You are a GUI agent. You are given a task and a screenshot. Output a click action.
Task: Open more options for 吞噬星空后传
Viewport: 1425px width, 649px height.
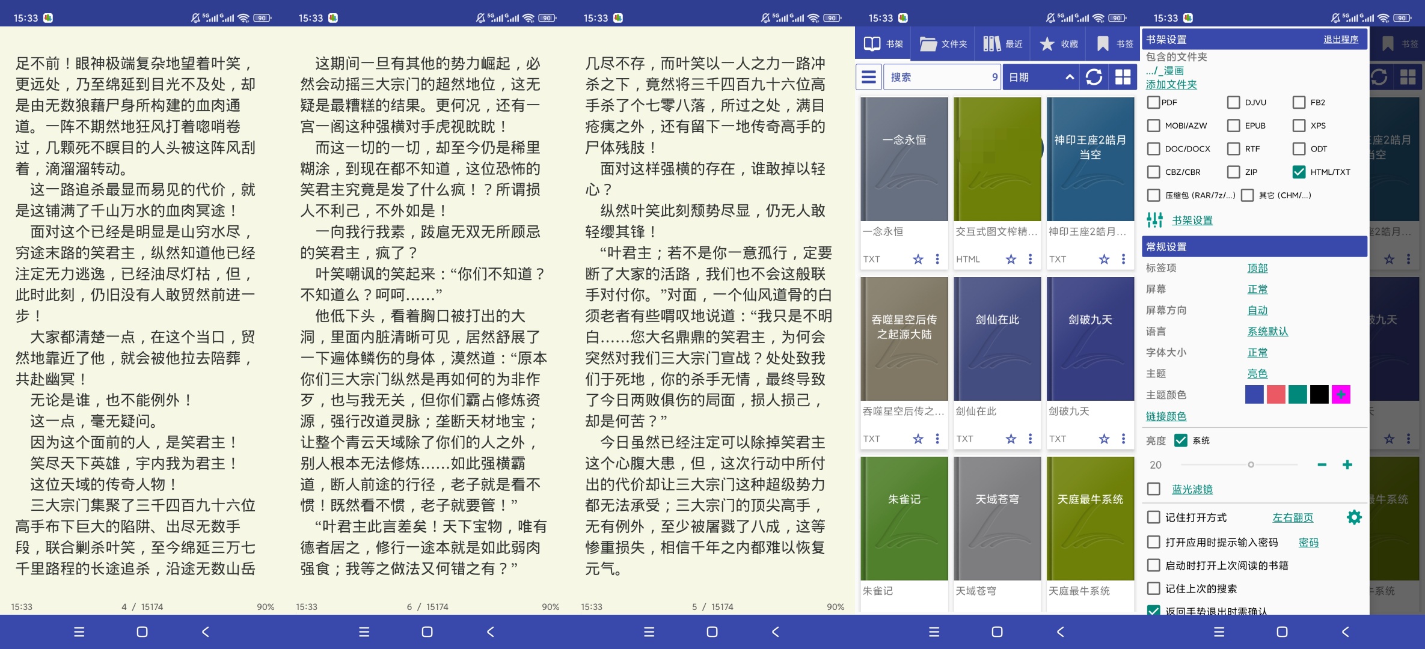[937, 439]
